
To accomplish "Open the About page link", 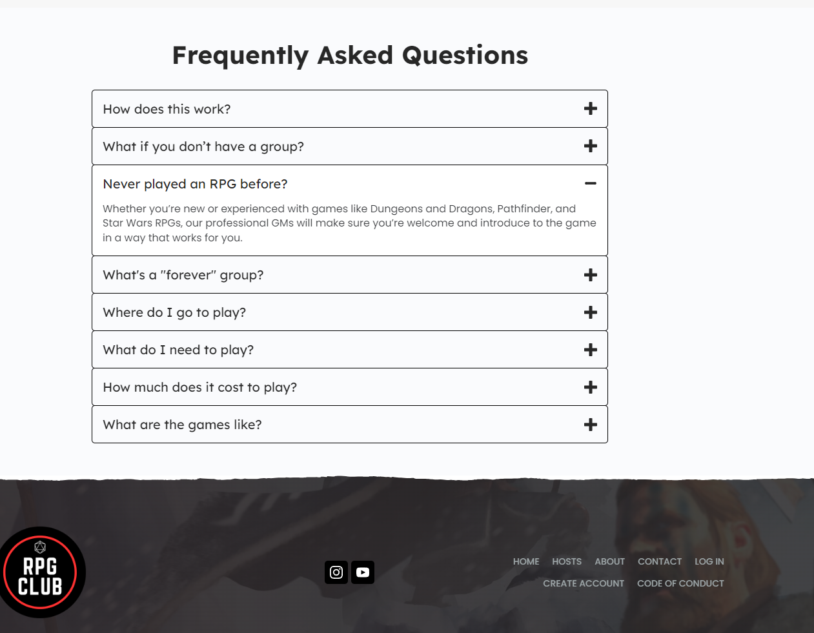I will [x=609, y=561].
